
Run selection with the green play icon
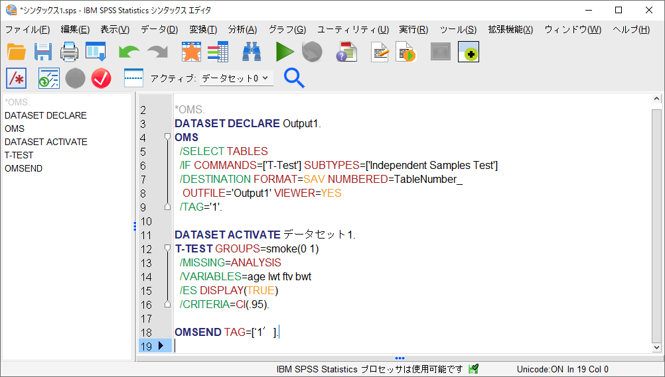click(285, 52)
